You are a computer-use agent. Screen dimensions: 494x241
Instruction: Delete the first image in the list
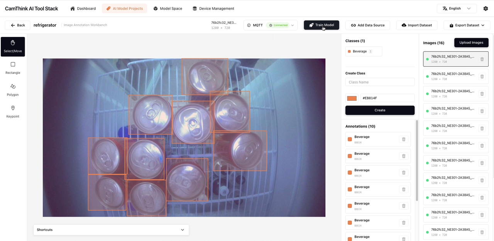[482, 59]
